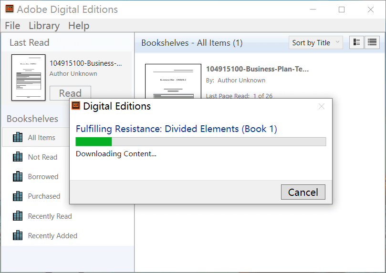This screenshot has width=386, height=273.
Task: Click the Last Read book cover thumbnail
Action: [x=28, y=77]
